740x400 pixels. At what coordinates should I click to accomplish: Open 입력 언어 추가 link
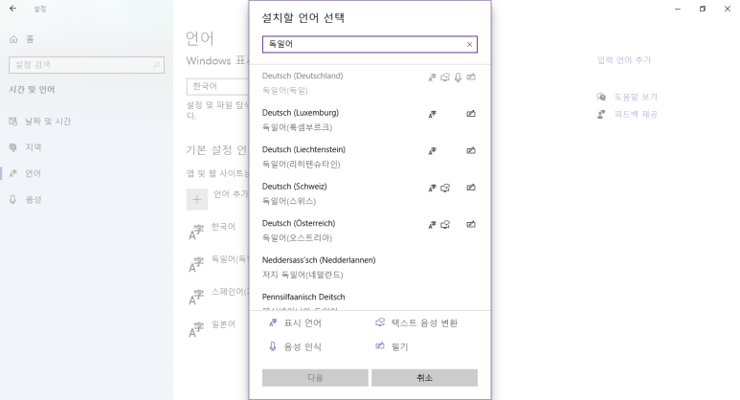[624, 60]
